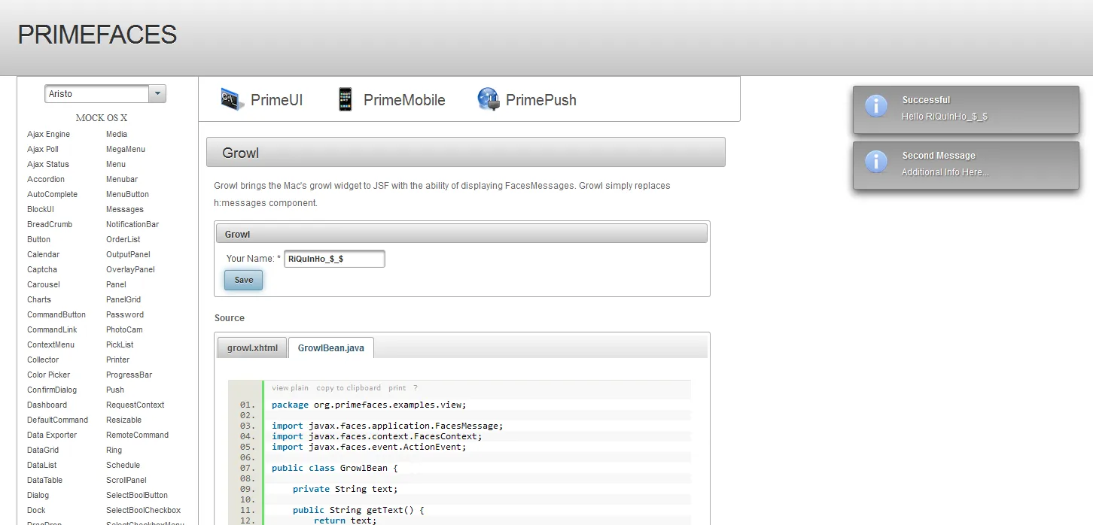Open the PrimeUI link

pos(277,100)
